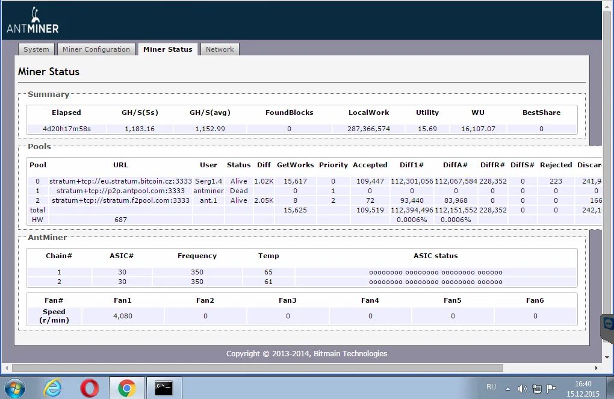
Task: Click total Accepted value 109,519
Action: tap(370, 210)
